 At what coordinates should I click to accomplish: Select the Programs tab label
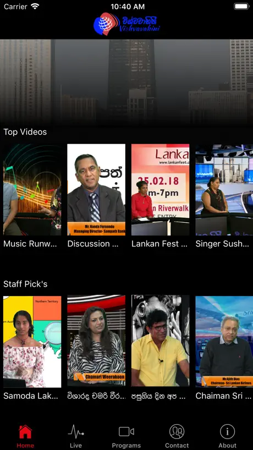[126, 446]
